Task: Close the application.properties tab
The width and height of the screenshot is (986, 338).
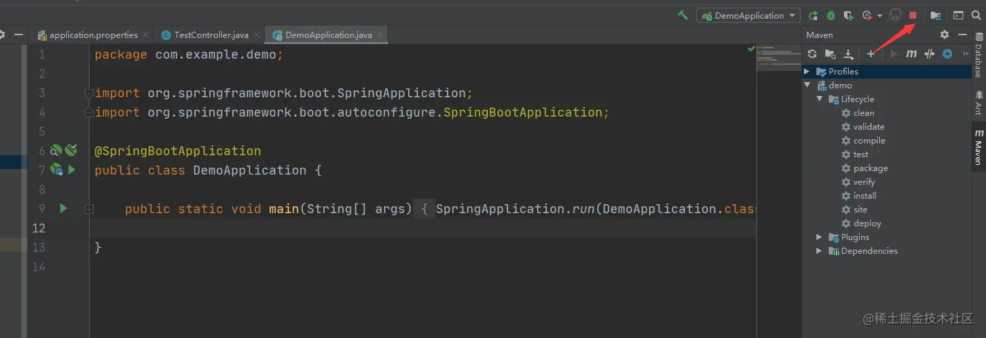Action: pos(145,34)
